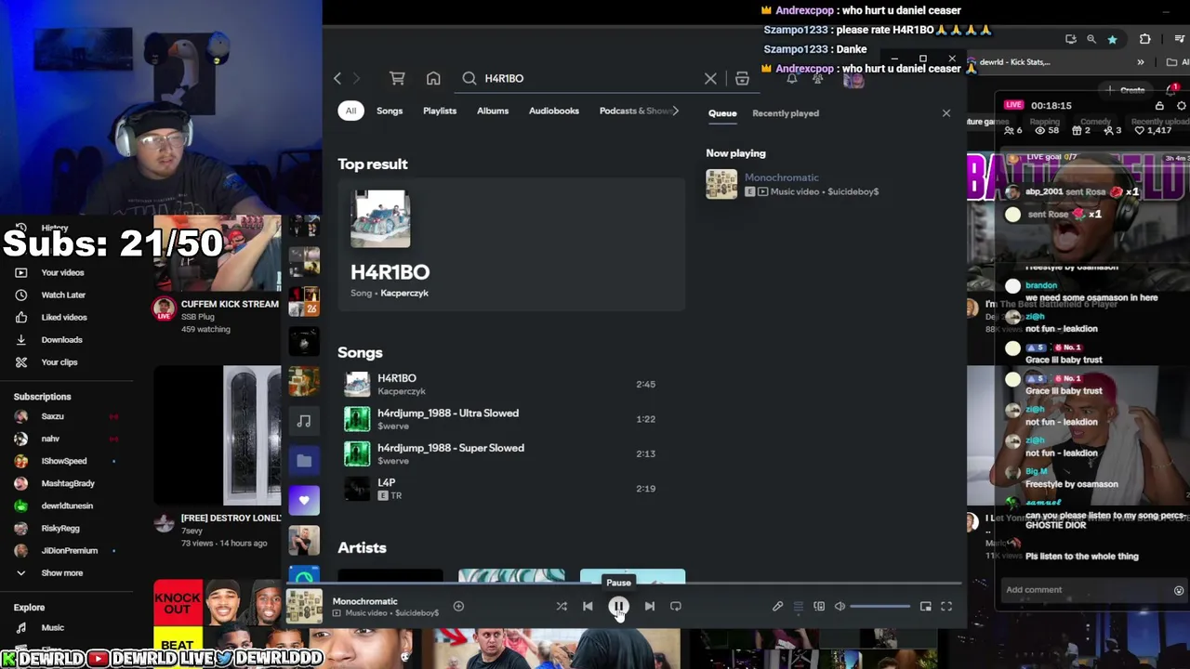The image size is (1190, 669).
Task: Toggle the queue button in player bar
Action: click(798, 607)
